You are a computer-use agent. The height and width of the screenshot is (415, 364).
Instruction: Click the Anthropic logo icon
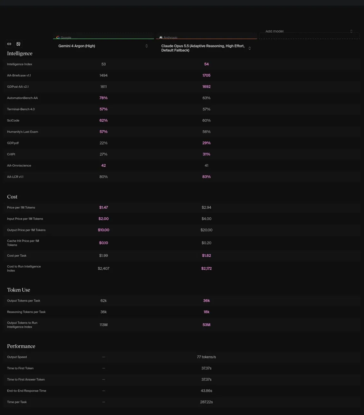point(161,37)
